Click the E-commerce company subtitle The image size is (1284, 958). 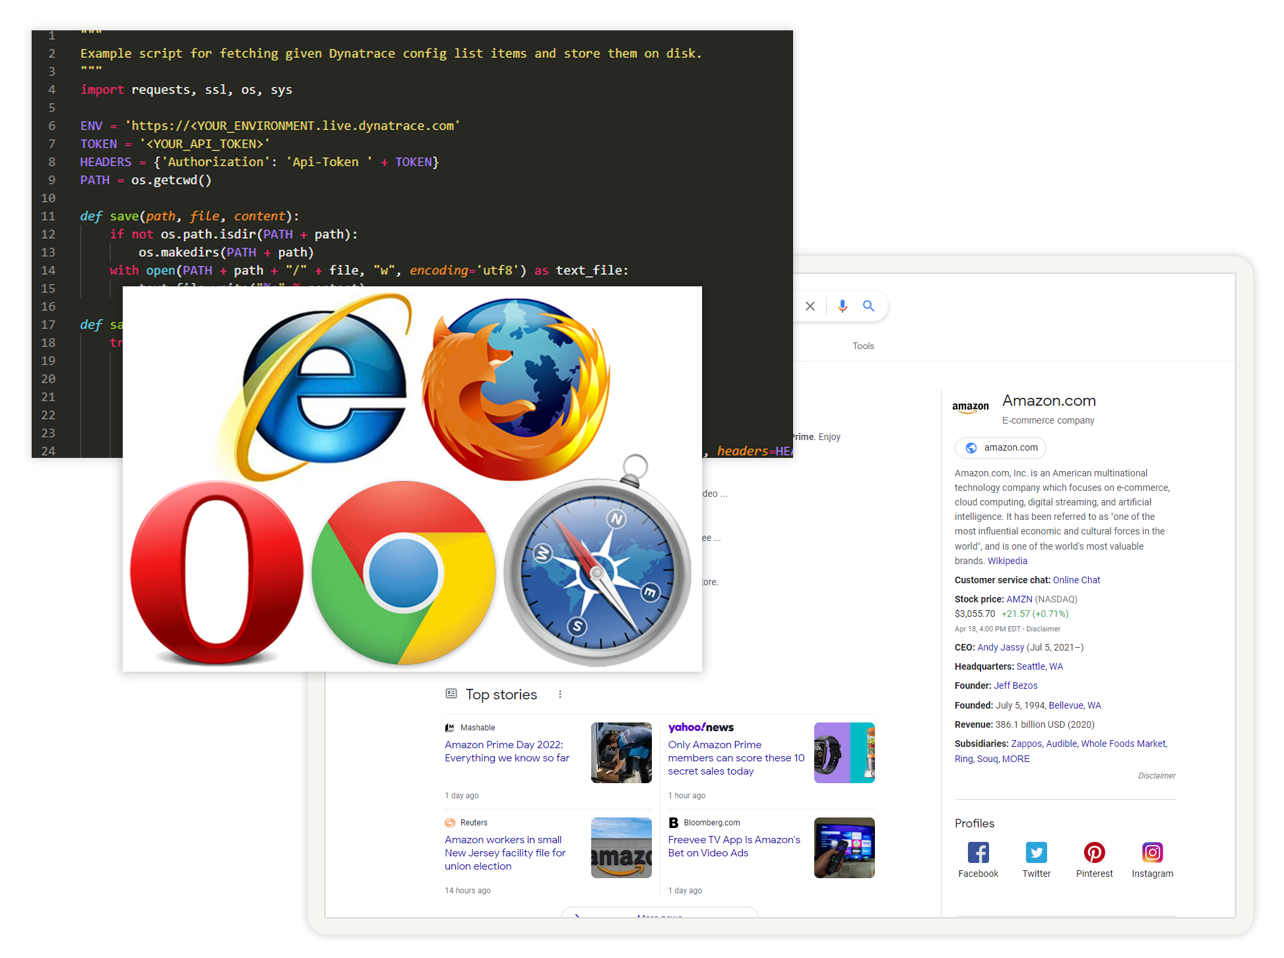point(1048,420)
